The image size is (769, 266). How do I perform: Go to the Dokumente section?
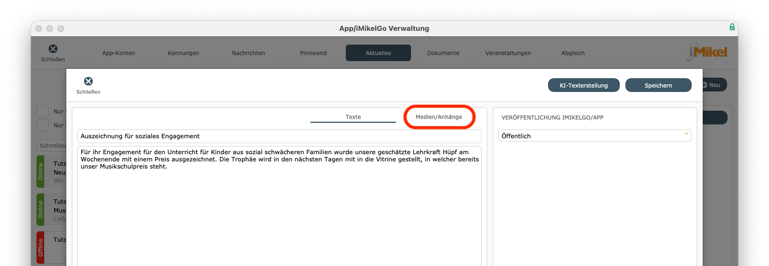pyautogui.click(x=443, y=53)
